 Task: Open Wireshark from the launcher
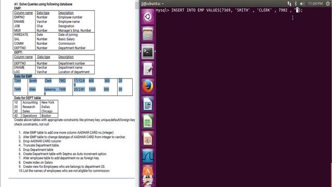click(147, 156)
